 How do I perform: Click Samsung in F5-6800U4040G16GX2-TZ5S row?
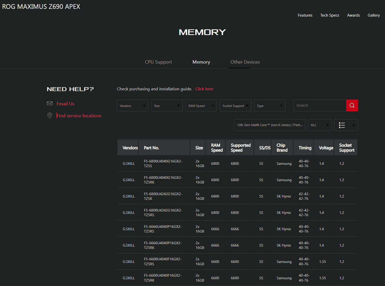pyautogui.click(x=284, y=164)
